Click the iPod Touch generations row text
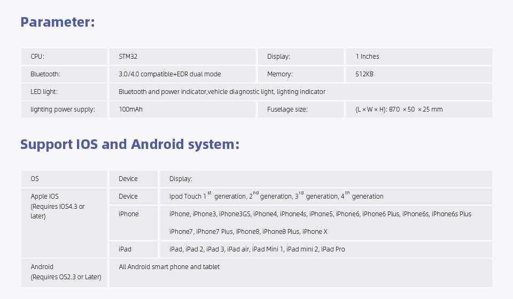The width and height of the screenshot is (513, 299). click(276, 196)
